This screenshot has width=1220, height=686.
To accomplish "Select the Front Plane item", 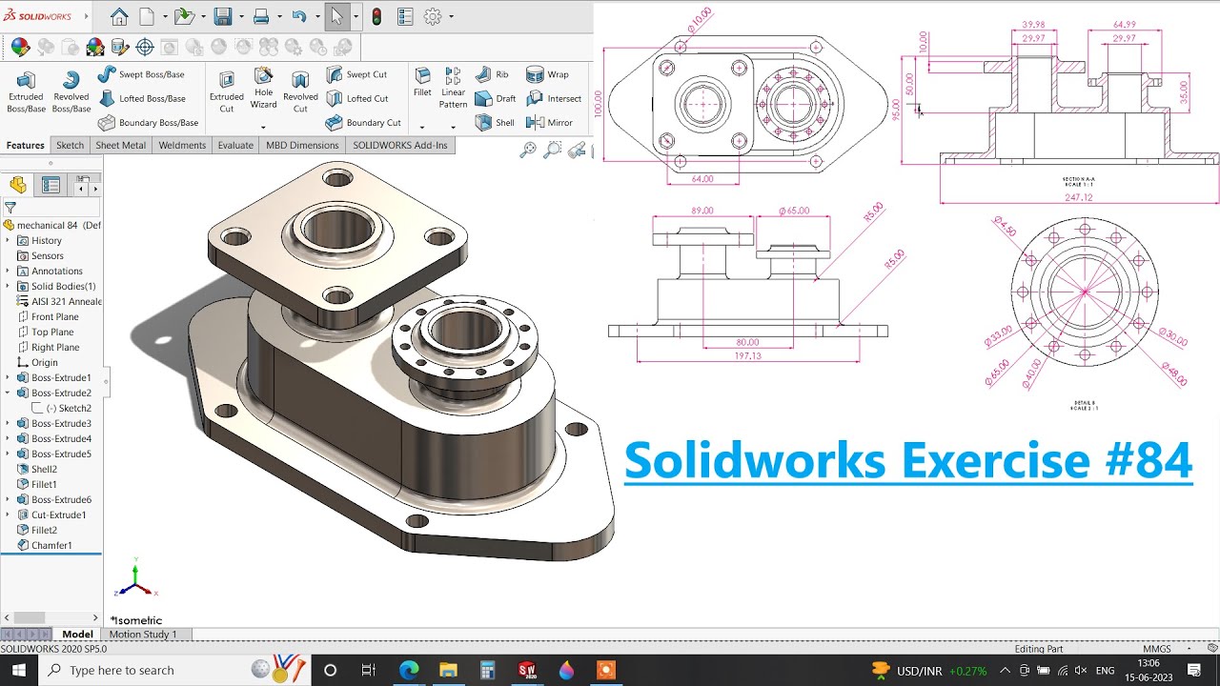I will coord(54,316).
